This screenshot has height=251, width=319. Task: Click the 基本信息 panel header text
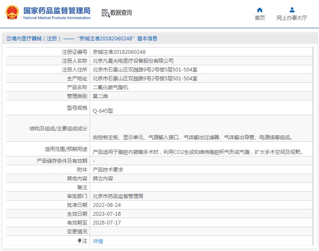147,38
